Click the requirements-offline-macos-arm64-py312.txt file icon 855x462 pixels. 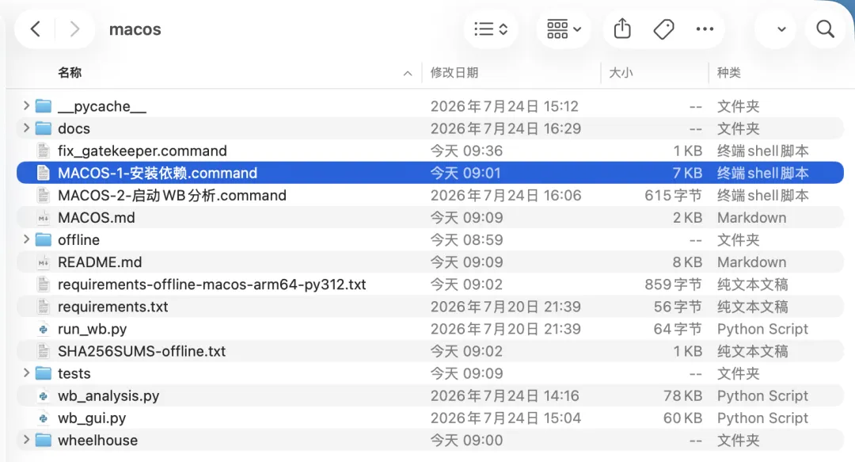[x=43, y=284]
